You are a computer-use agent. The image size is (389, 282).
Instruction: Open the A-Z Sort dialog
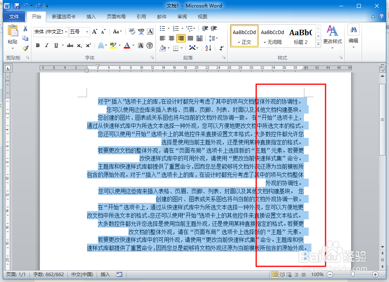(x=208, y=48)
